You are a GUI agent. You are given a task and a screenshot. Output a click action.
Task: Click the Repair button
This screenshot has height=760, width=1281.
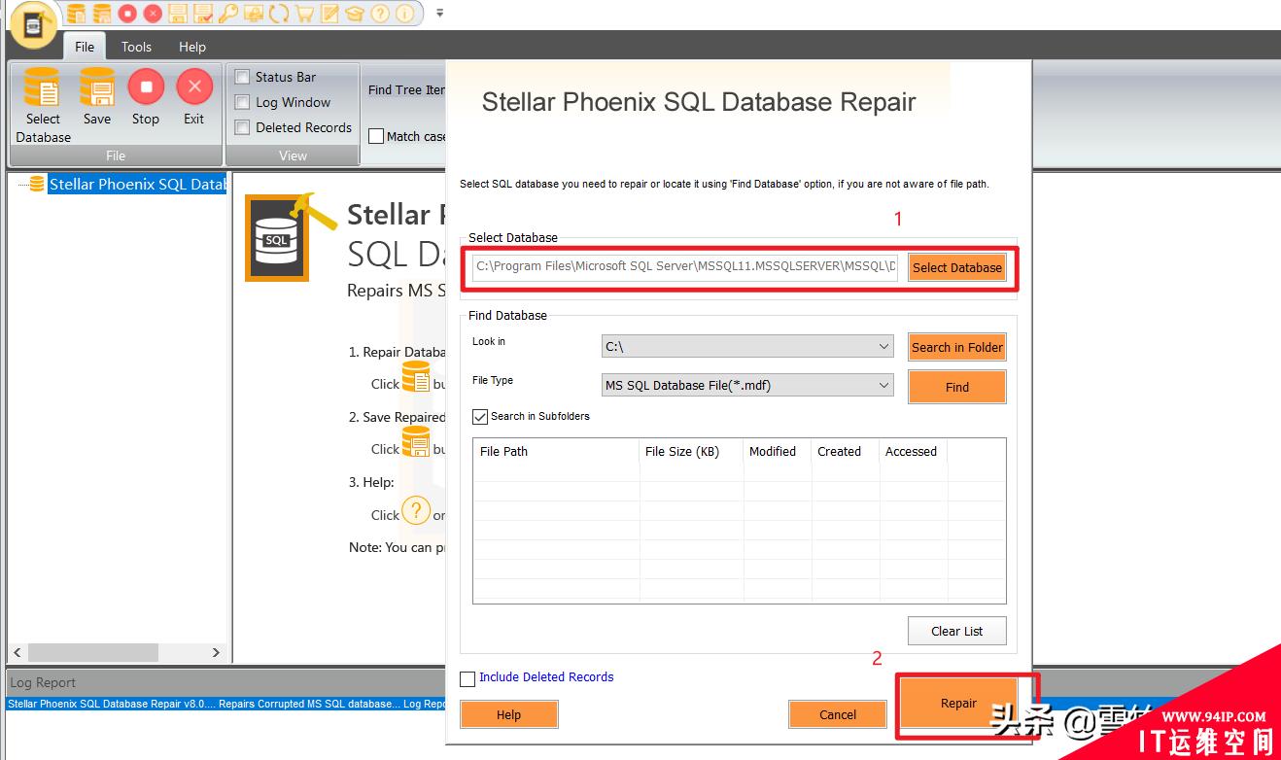pos(958,703)
